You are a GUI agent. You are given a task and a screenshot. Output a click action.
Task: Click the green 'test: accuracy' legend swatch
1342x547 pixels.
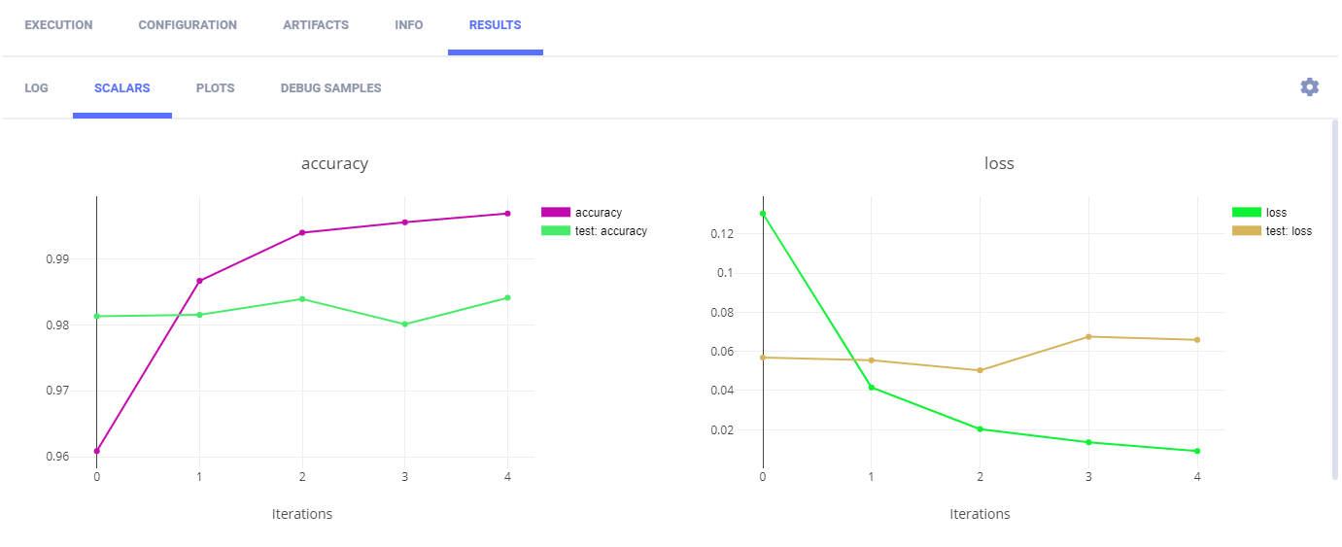556,231
